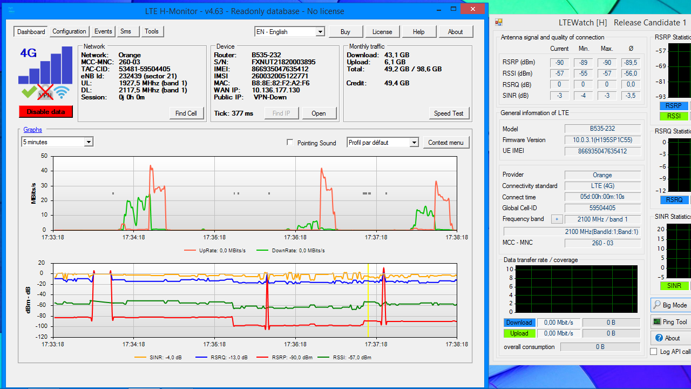The width and height of the screenshot is (691, 389).
Task: Click the Find Cell button
Action: 186,113
